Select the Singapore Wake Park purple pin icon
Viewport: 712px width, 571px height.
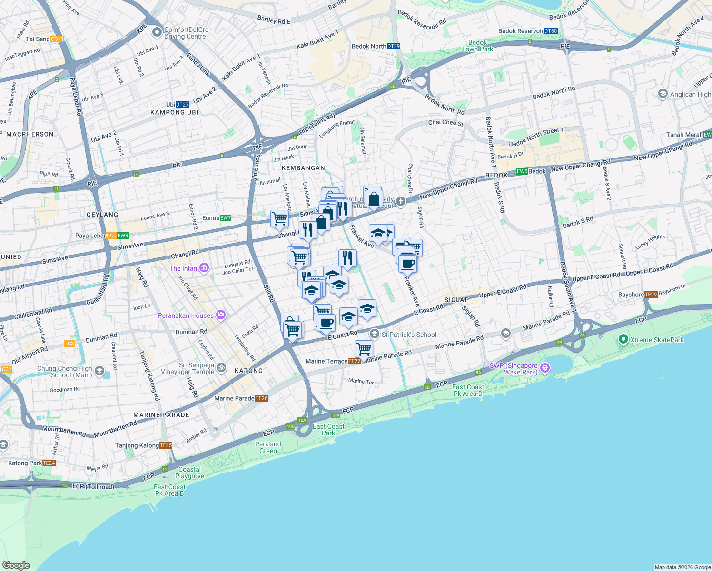(545, 368)
